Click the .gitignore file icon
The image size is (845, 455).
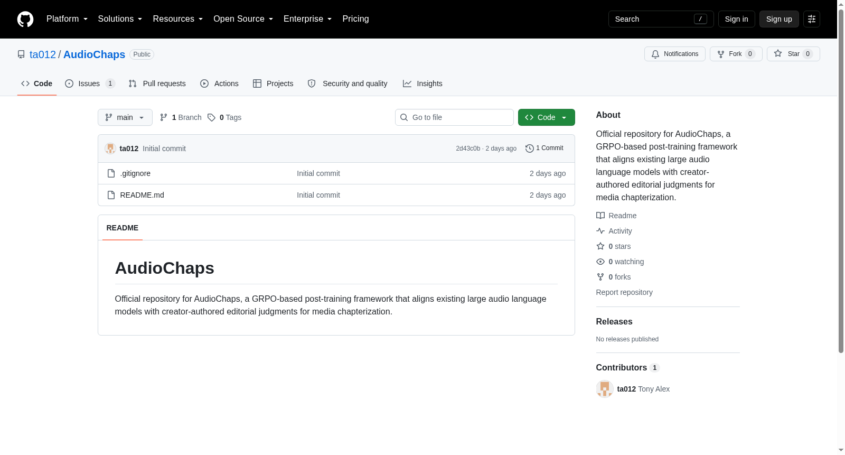coord(111,173)
